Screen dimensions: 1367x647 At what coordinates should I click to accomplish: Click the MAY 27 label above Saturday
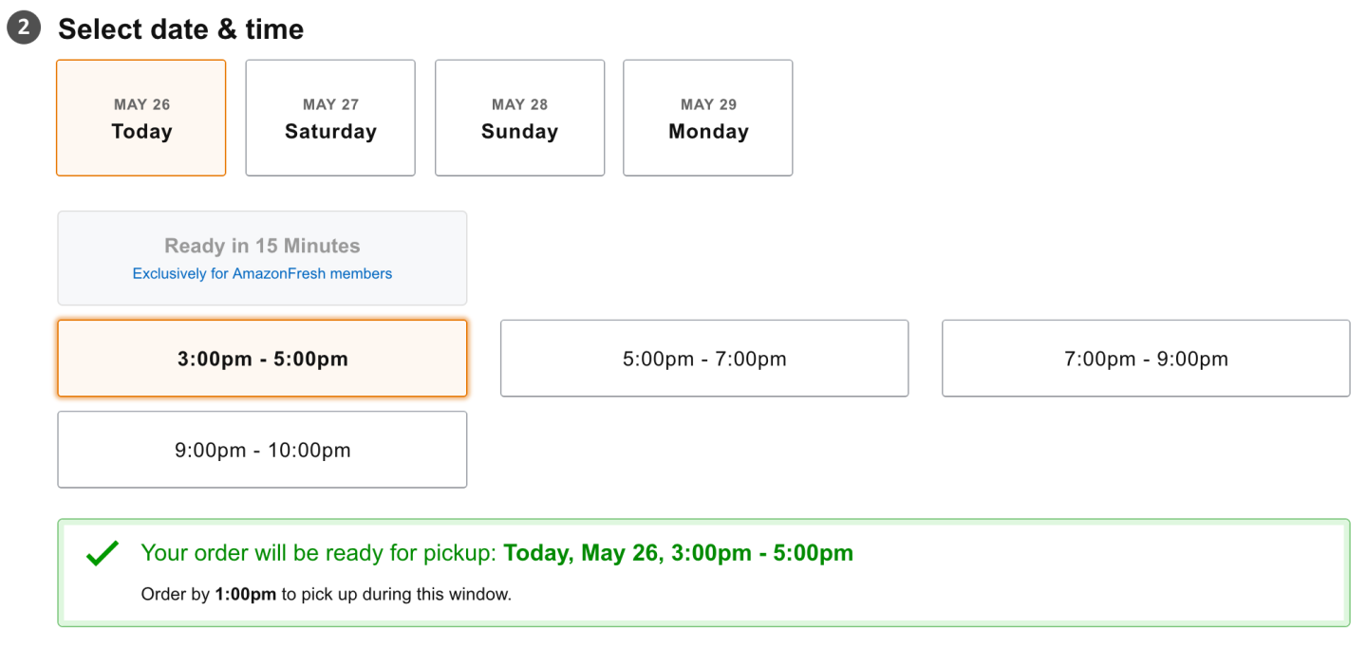coord(330,104)
